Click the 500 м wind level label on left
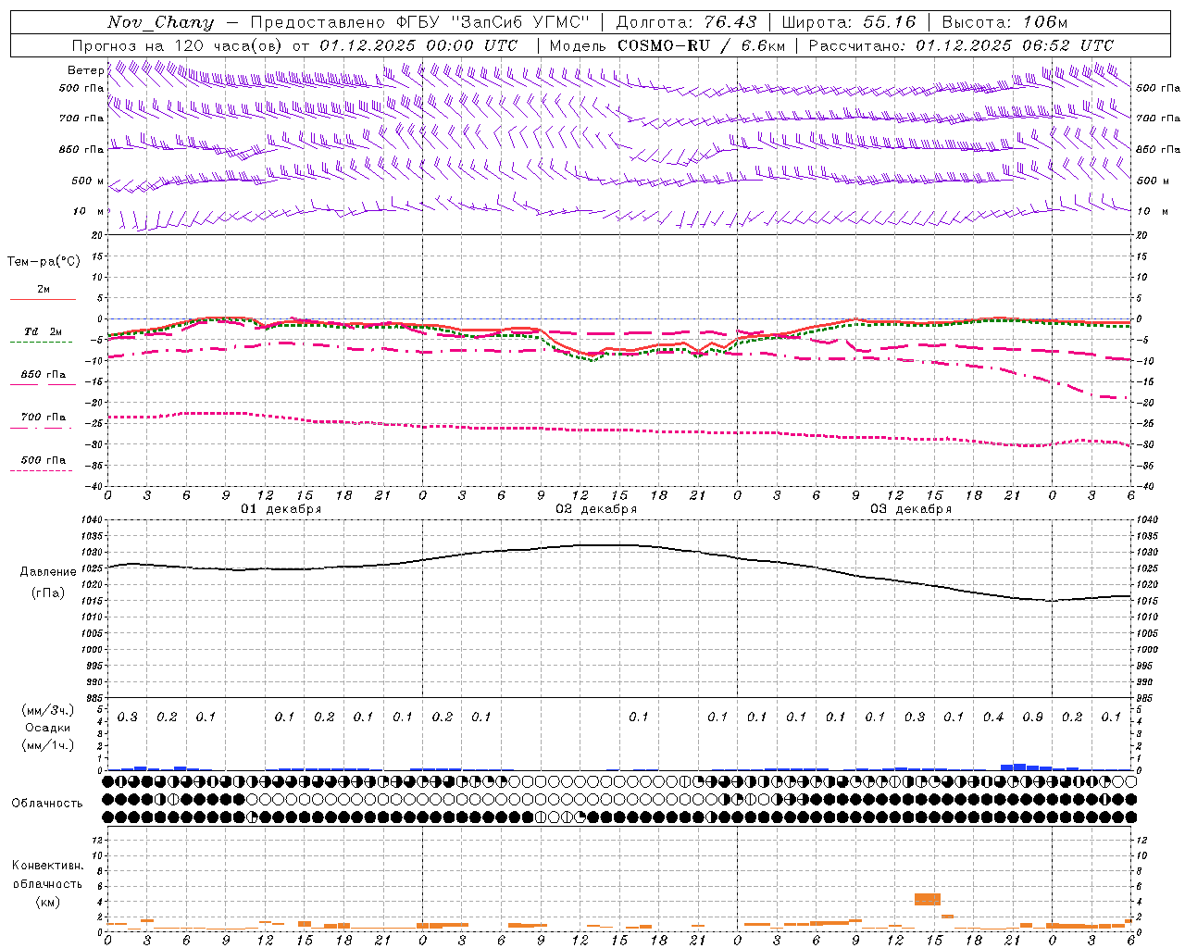 coord(88,181)
